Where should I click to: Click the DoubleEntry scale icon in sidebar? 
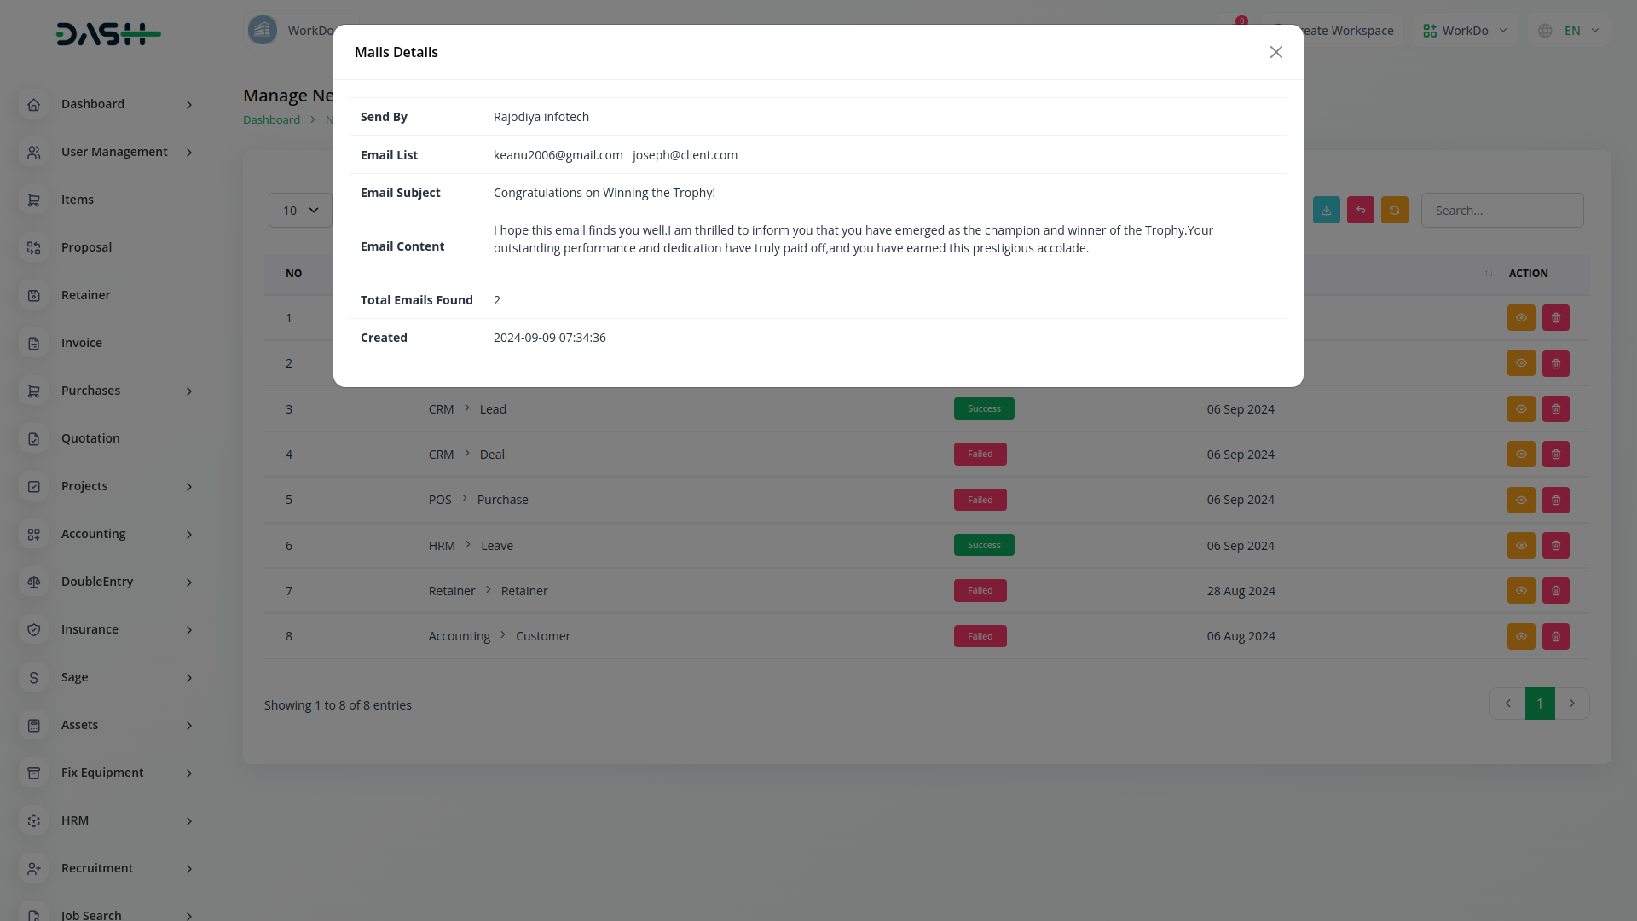pos(34,582)
